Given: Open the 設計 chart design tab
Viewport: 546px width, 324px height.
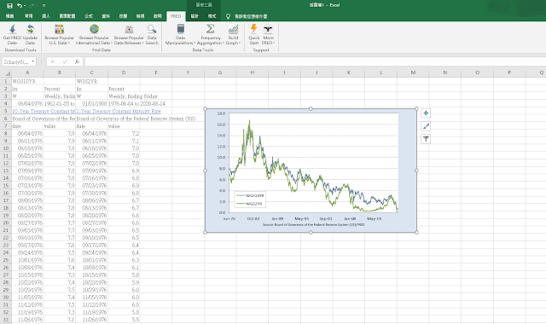Looking at the screenshot, I should click(x=195, y=16).
